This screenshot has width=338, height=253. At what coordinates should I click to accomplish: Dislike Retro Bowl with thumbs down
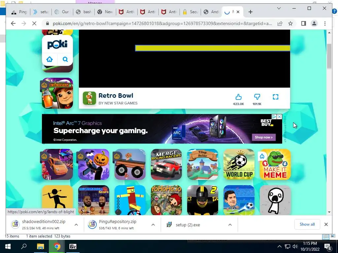point(257,97)
